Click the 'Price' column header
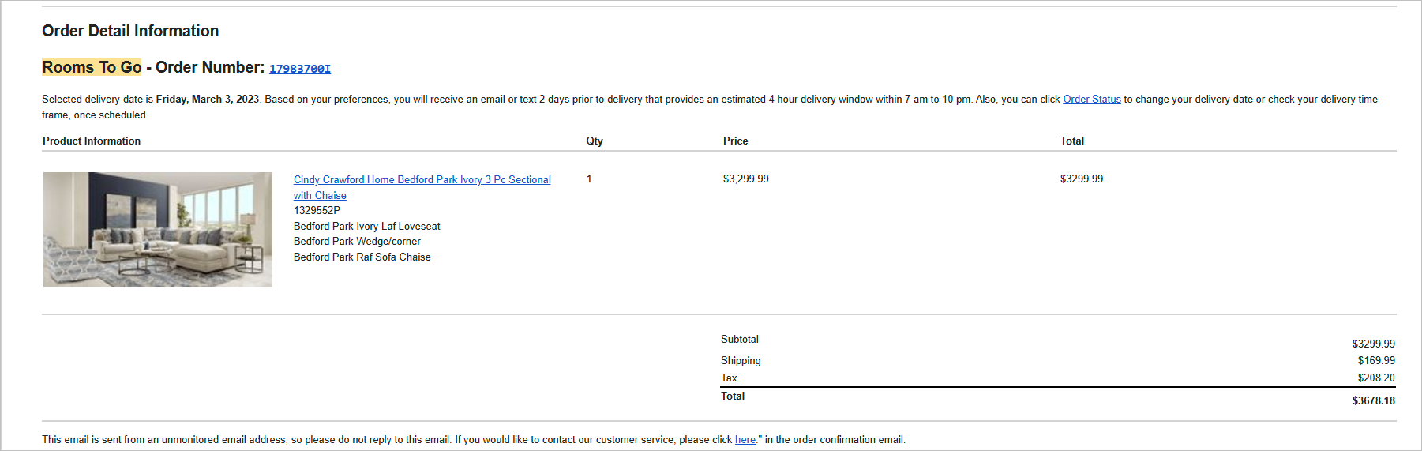1422x451 pixels. pyautogui.click(x=736, y=141)
